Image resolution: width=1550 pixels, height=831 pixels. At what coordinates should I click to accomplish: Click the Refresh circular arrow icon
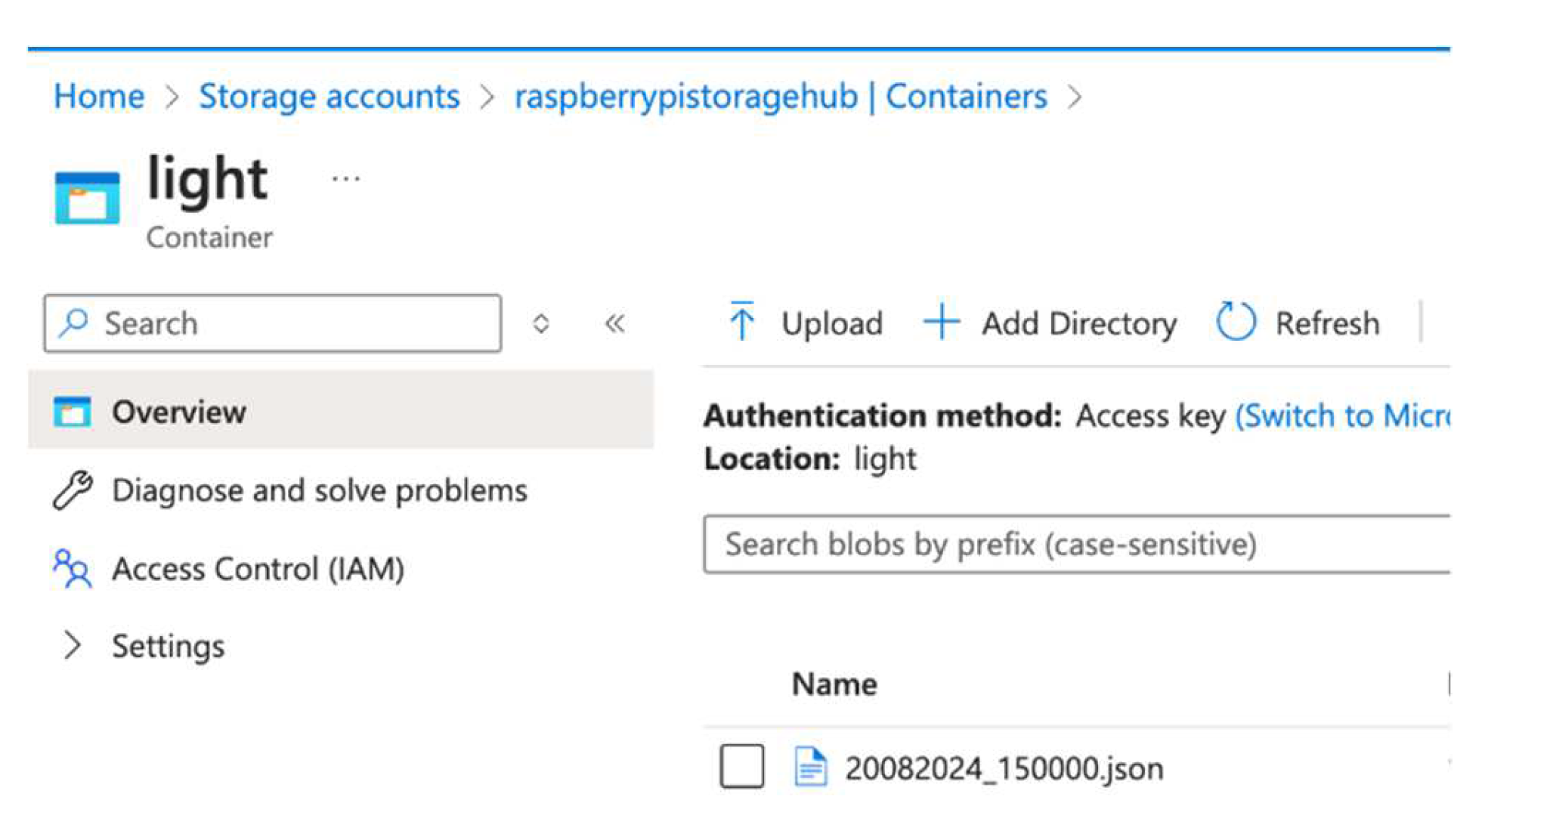1236,322
